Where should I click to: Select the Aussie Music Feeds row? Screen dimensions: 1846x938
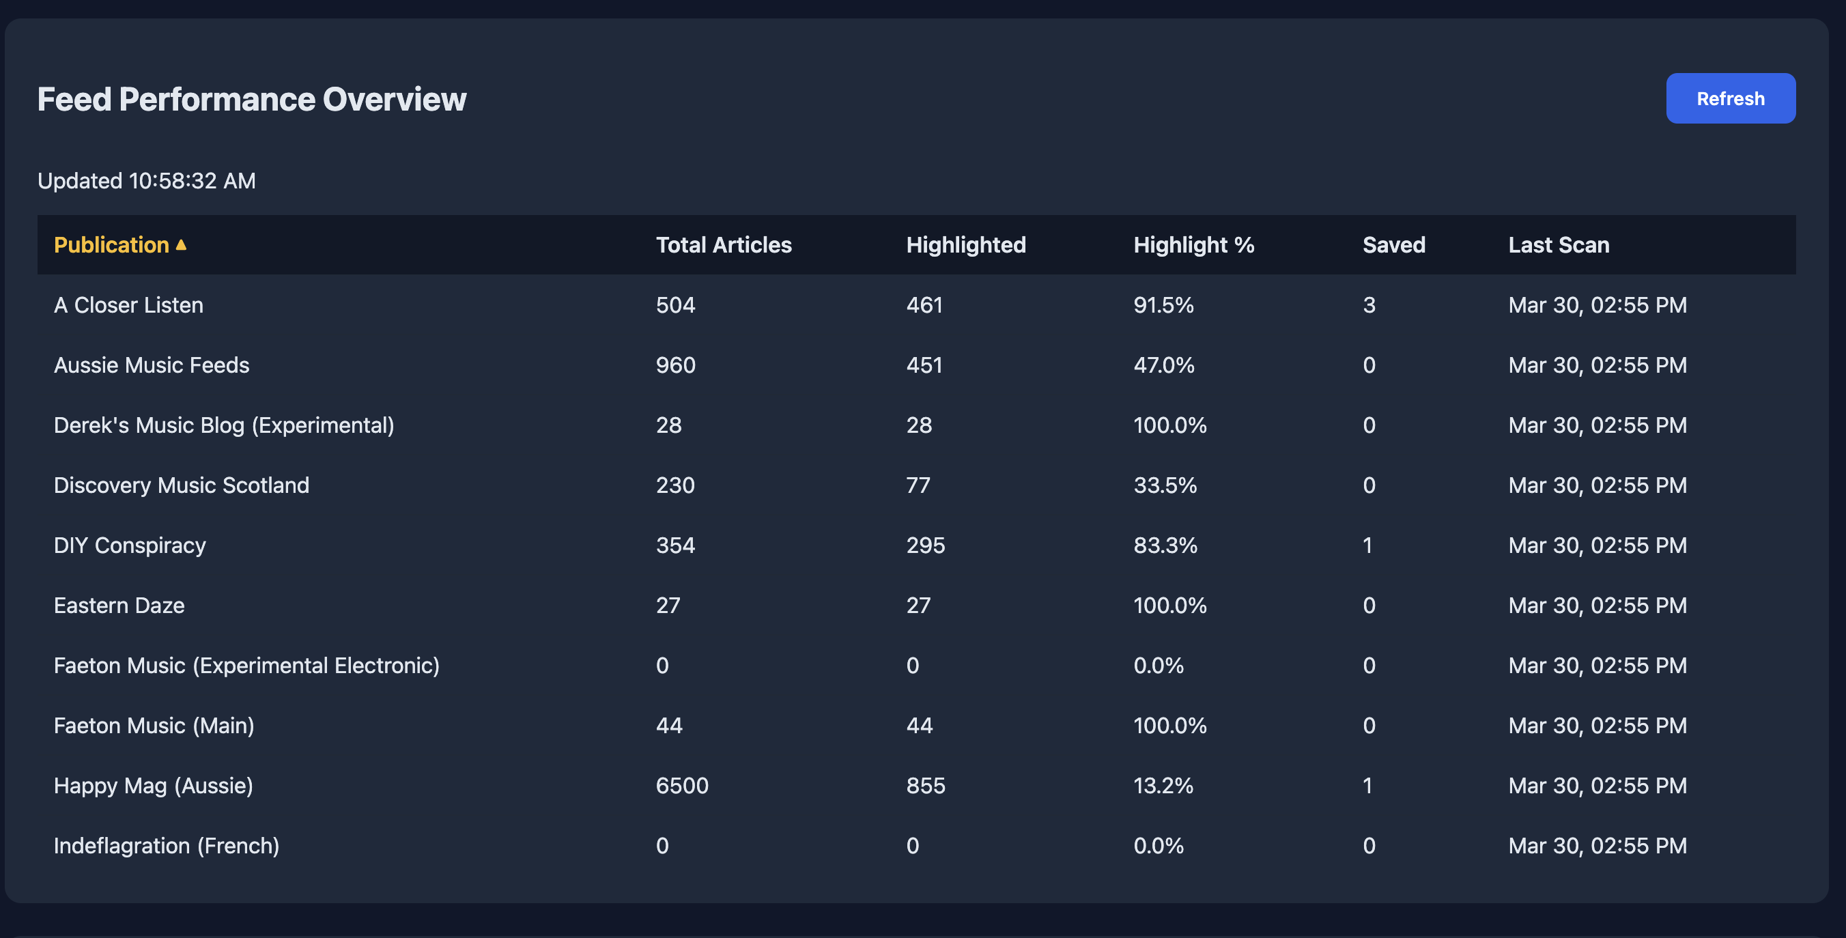pyautogui.click(x=151, y=365)
